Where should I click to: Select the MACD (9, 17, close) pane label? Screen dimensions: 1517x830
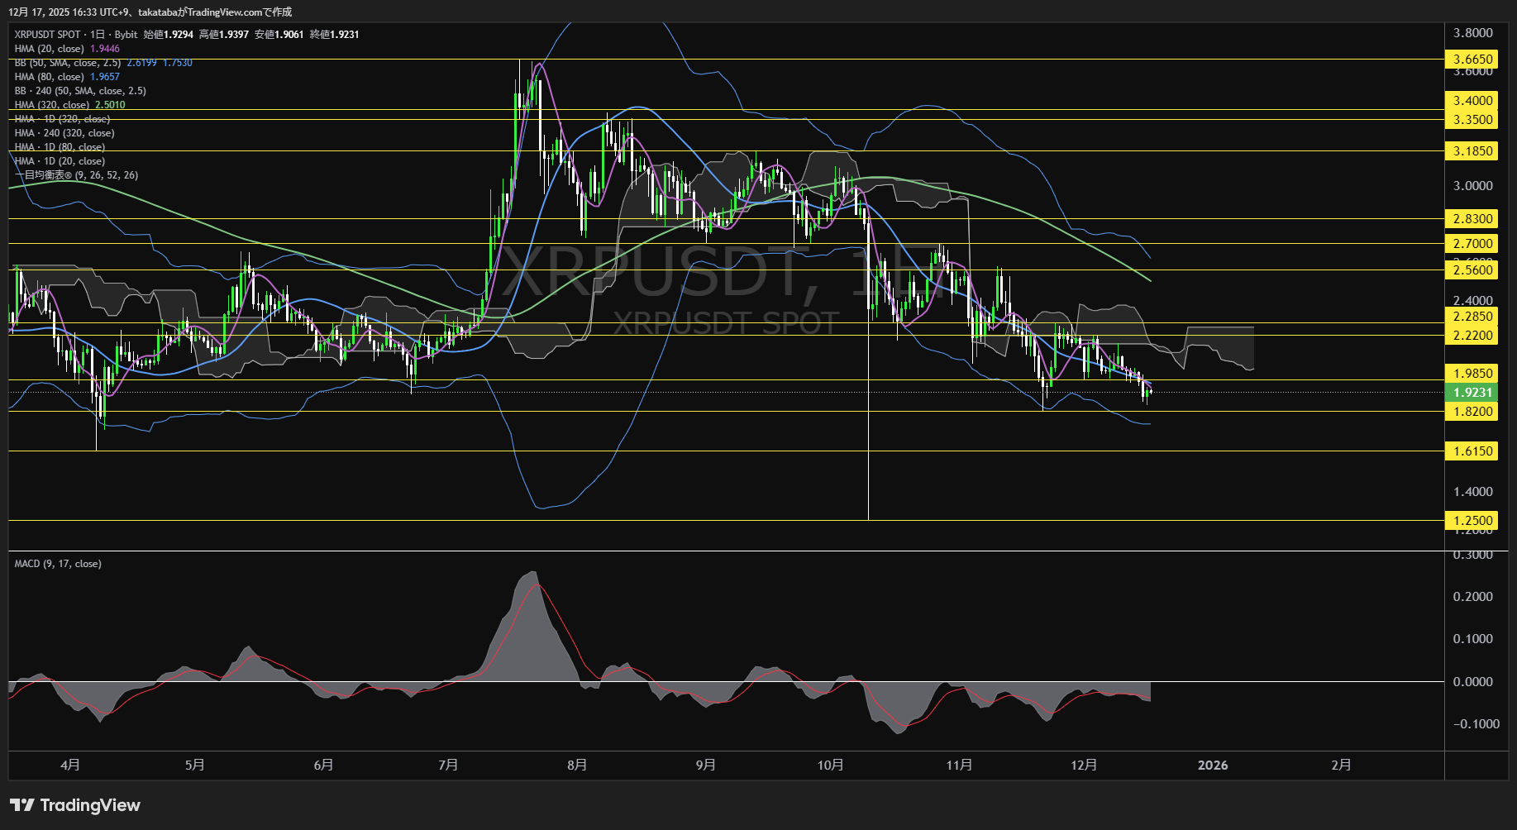(56, 563)
